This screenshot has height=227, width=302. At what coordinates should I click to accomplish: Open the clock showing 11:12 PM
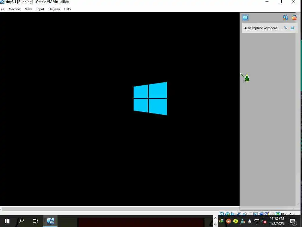point(277,221)
